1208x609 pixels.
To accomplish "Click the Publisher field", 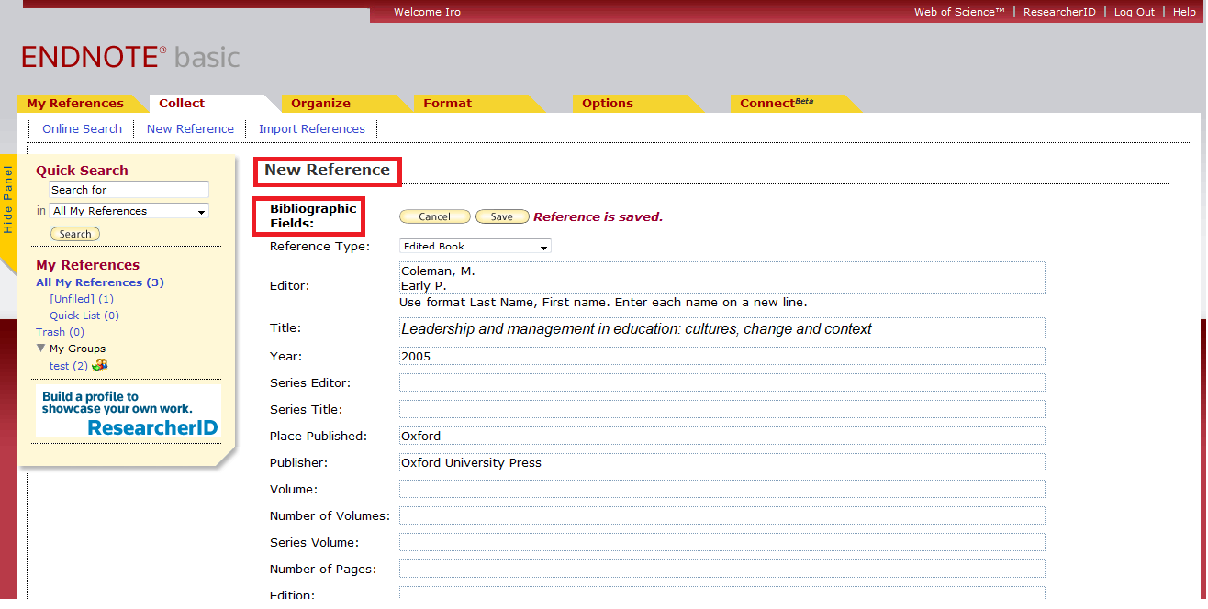I will [721, 462].
